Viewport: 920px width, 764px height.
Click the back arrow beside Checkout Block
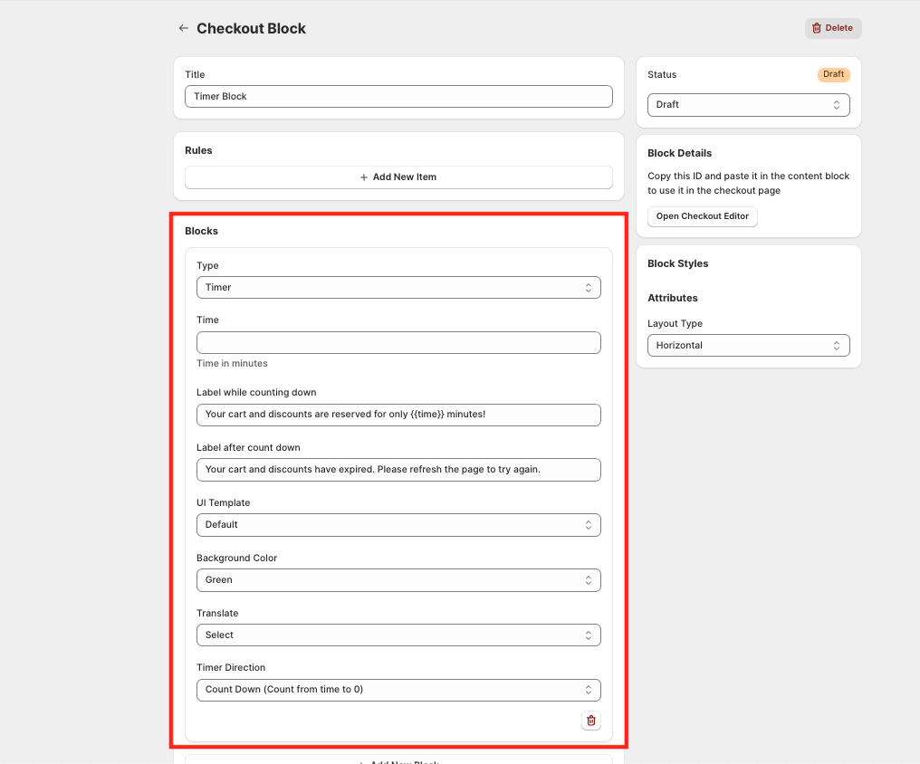tap(184, 28)
